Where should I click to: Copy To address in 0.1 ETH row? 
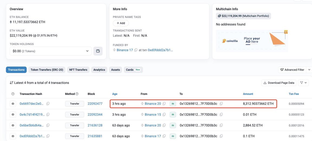click(221, 136)
